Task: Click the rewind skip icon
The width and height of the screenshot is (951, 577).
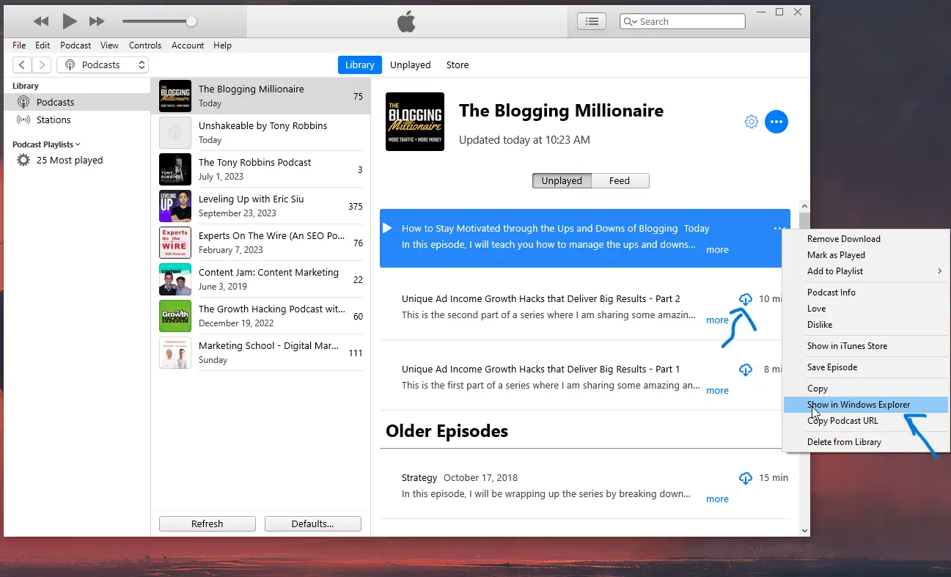Action: 40,21
